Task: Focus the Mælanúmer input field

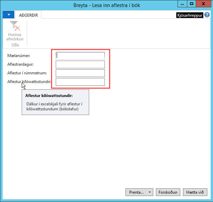Action: point(80,56)
